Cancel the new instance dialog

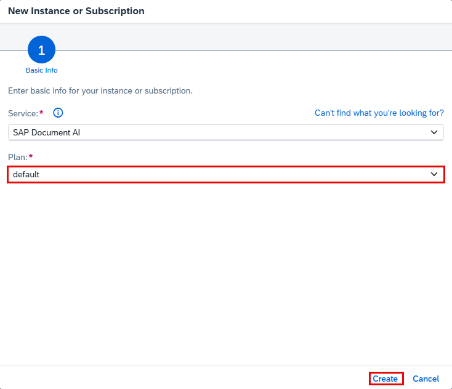click(x=426, y=379)
